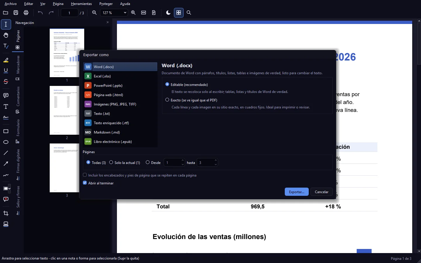Select the strikethrough annotation tool
421x263 pixels.
(x=6, y=82)
